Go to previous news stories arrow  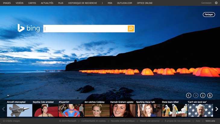(x=4, y=109)
